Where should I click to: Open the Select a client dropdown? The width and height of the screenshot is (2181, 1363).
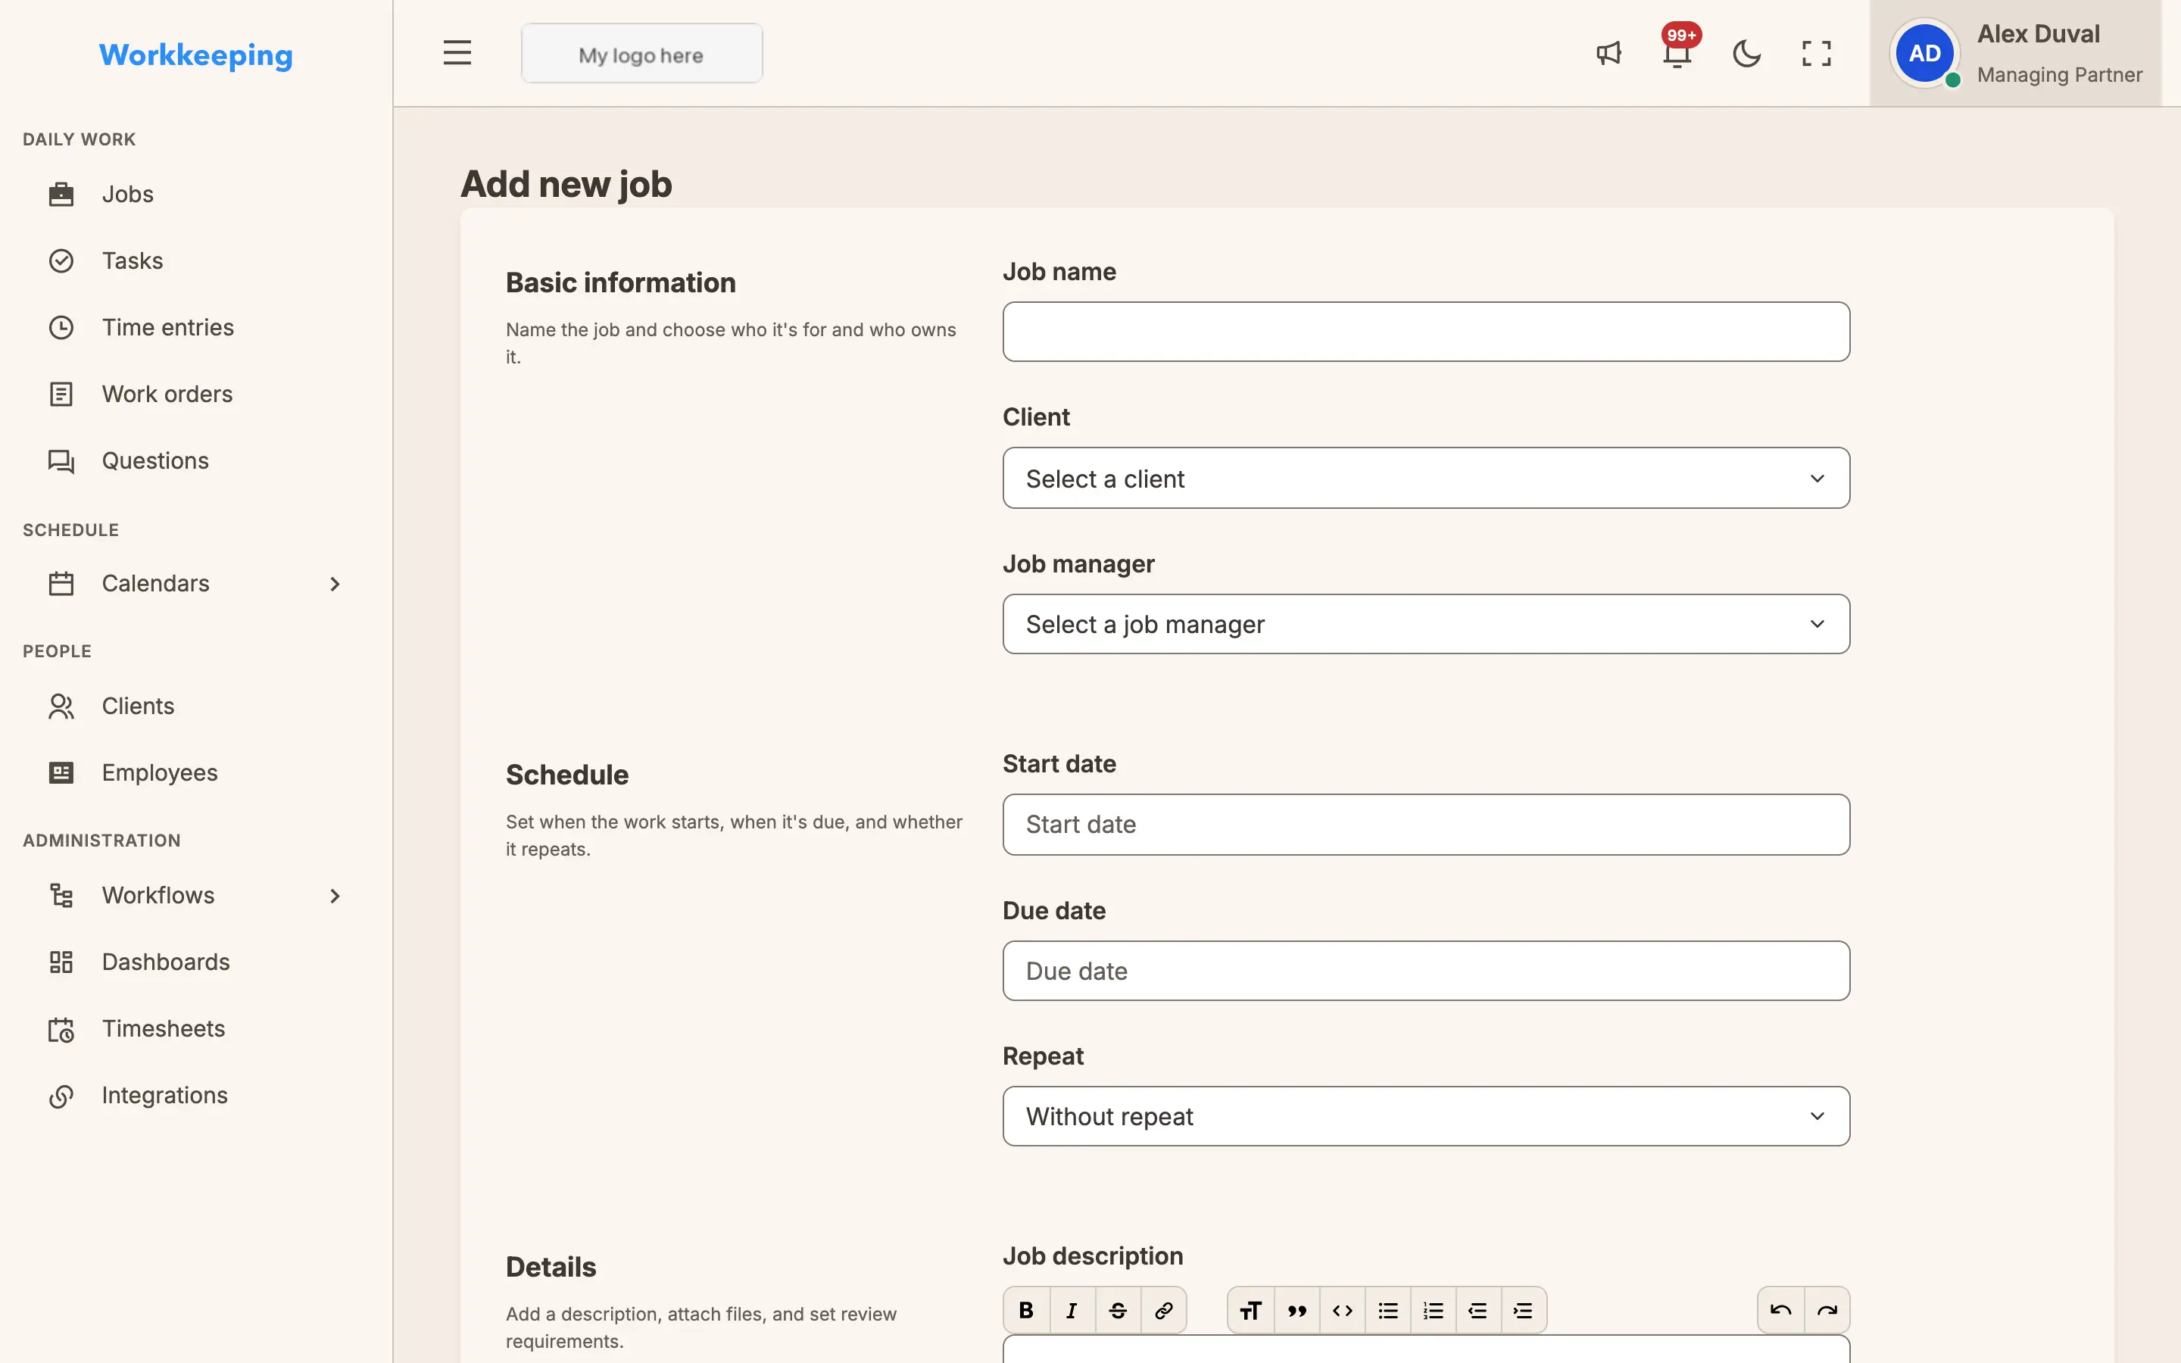point(1426,478)
